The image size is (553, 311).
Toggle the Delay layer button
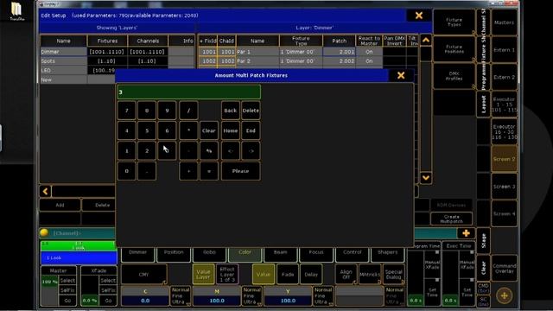click(x=311, y=274)
